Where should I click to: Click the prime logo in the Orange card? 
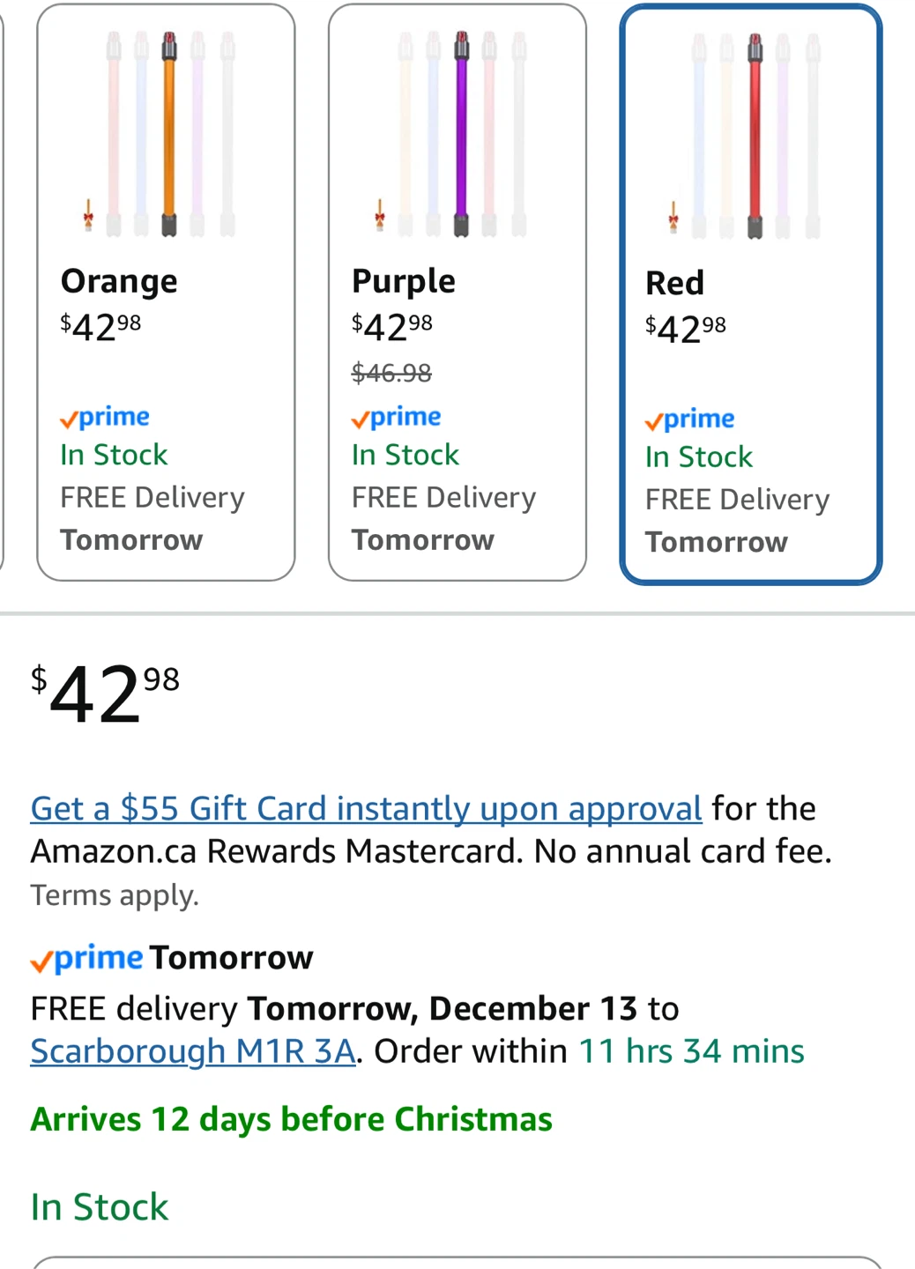[x=105, y=417]
